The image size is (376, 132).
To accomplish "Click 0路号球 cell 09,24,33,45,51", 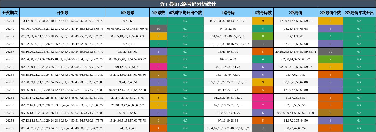I will (127, 82).
